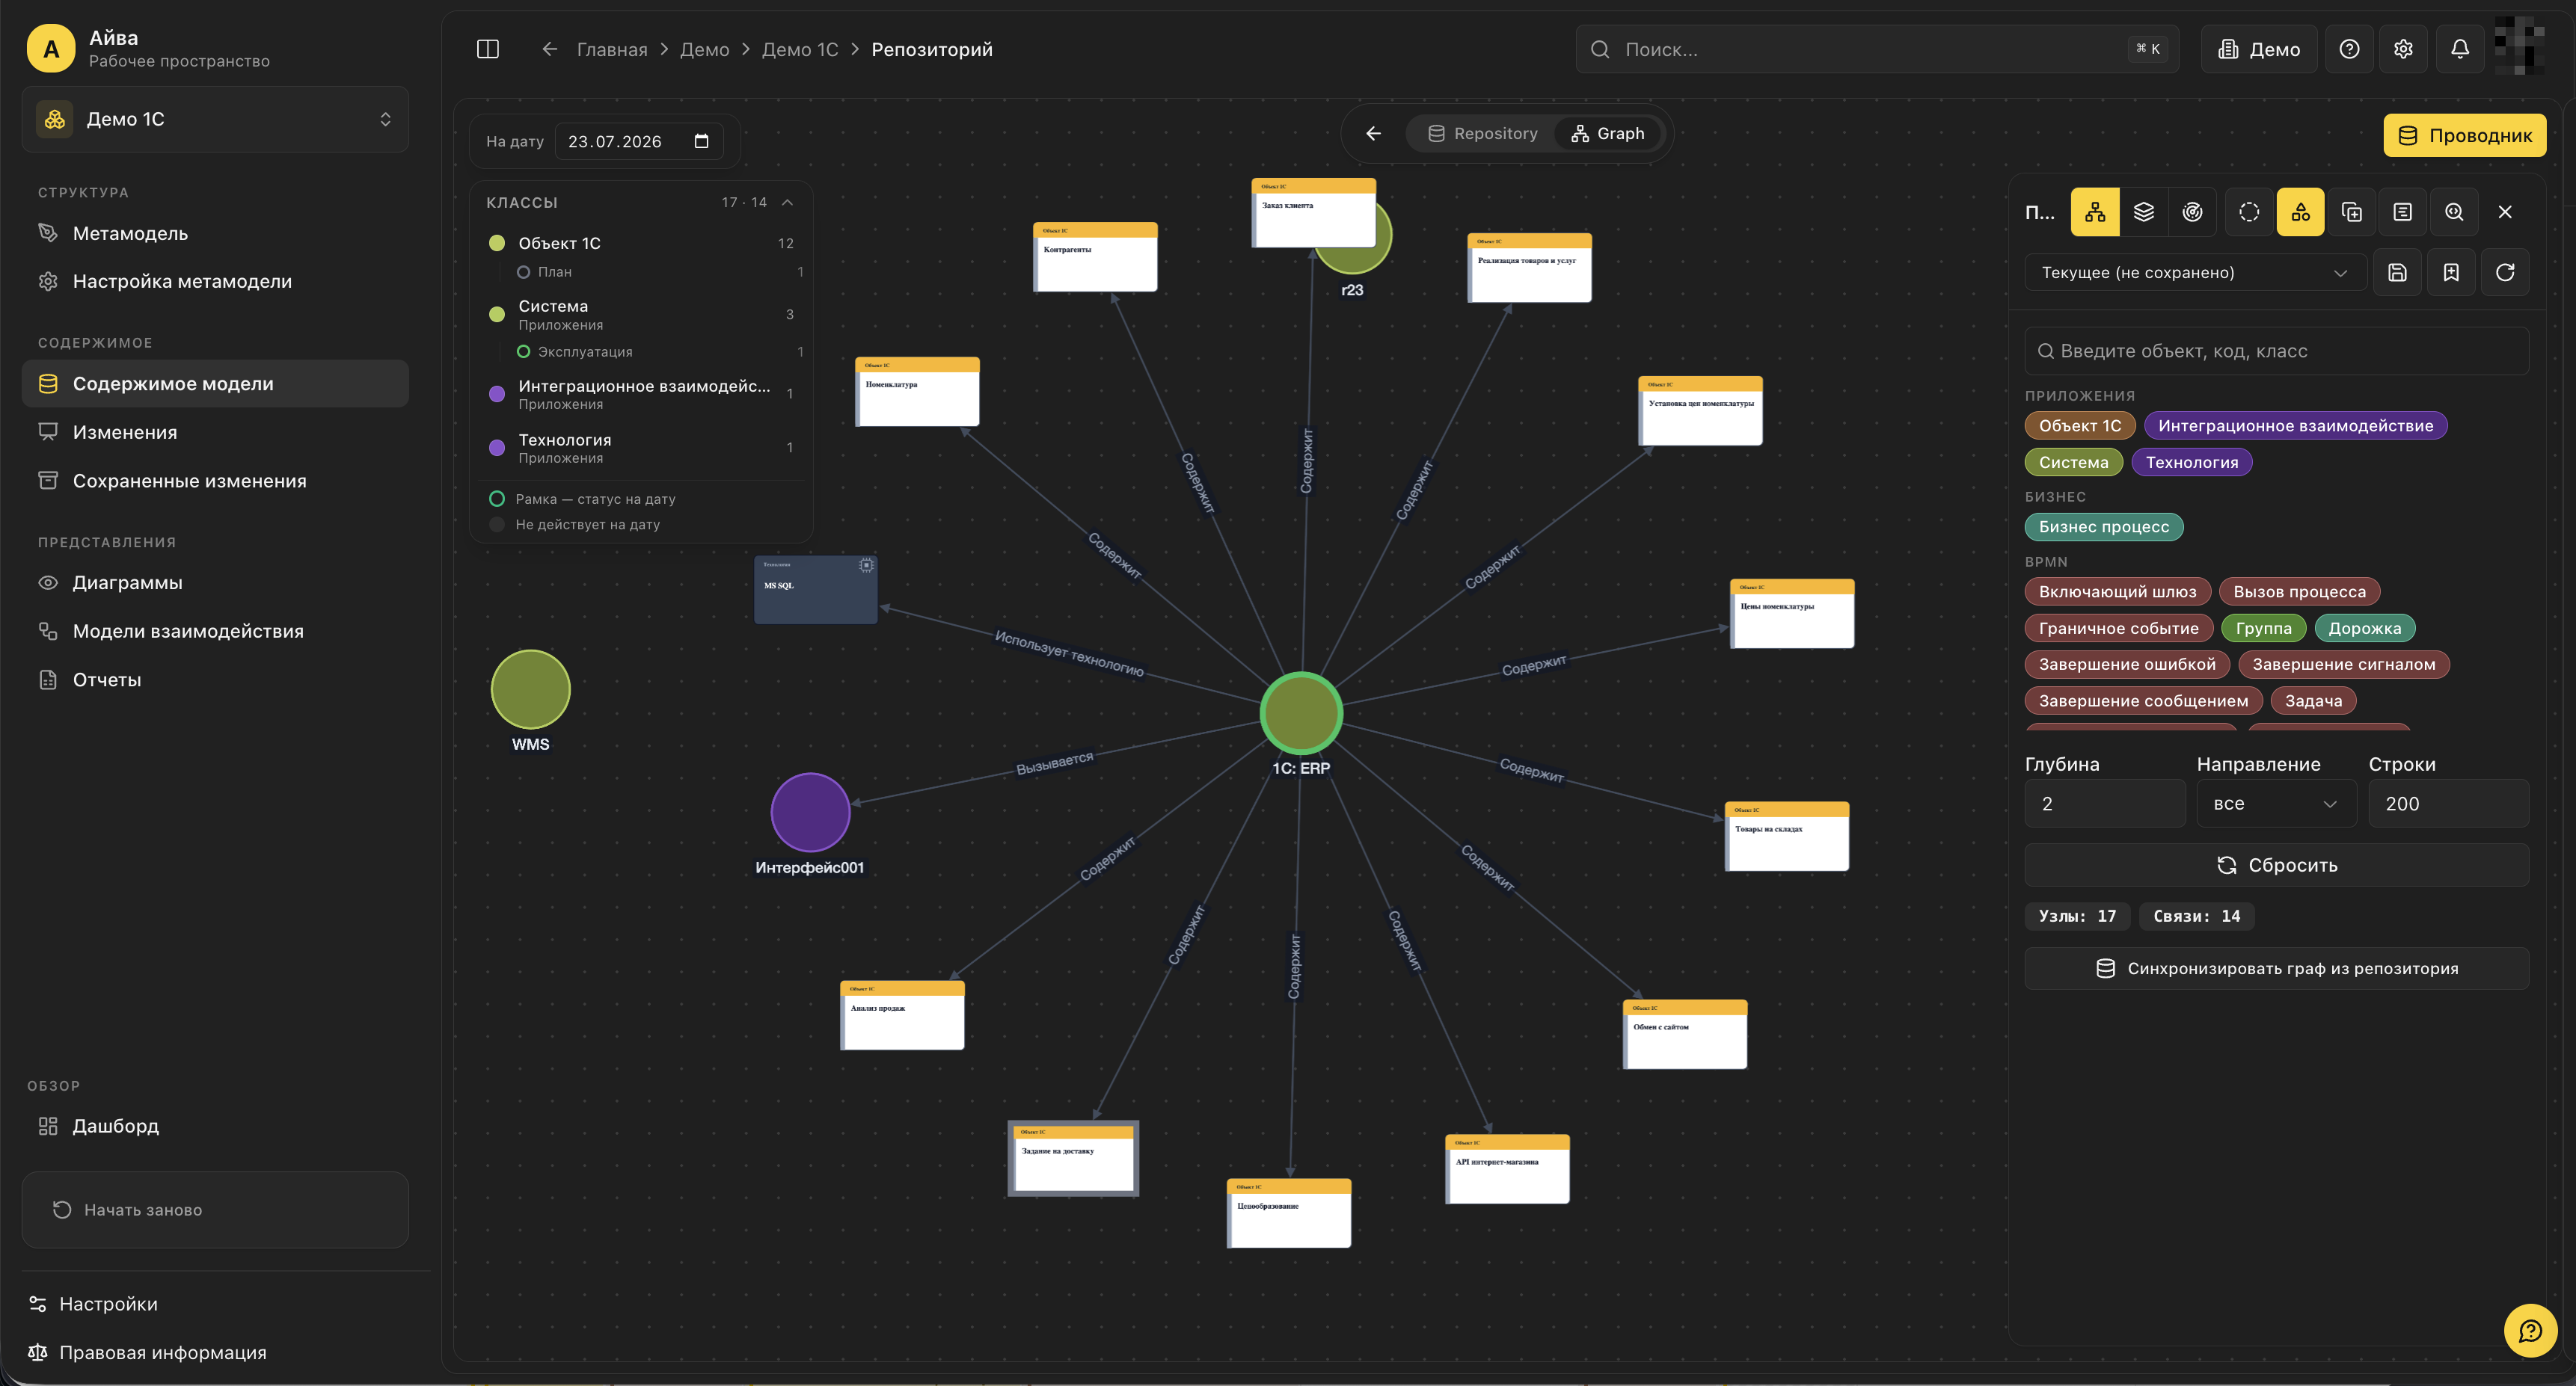Open the Направление dropdown
This screenshot has height=1386, width=2576.
click(2276, 804)
